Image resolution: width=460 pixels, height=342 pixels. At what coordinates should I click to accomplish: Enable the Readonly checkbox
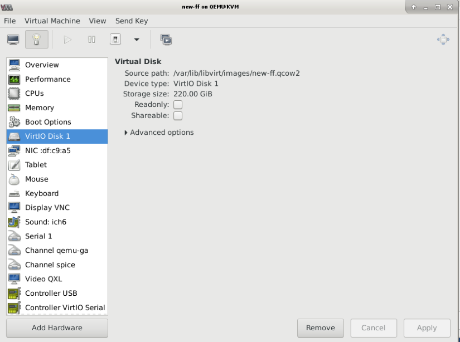pos(178,105)
